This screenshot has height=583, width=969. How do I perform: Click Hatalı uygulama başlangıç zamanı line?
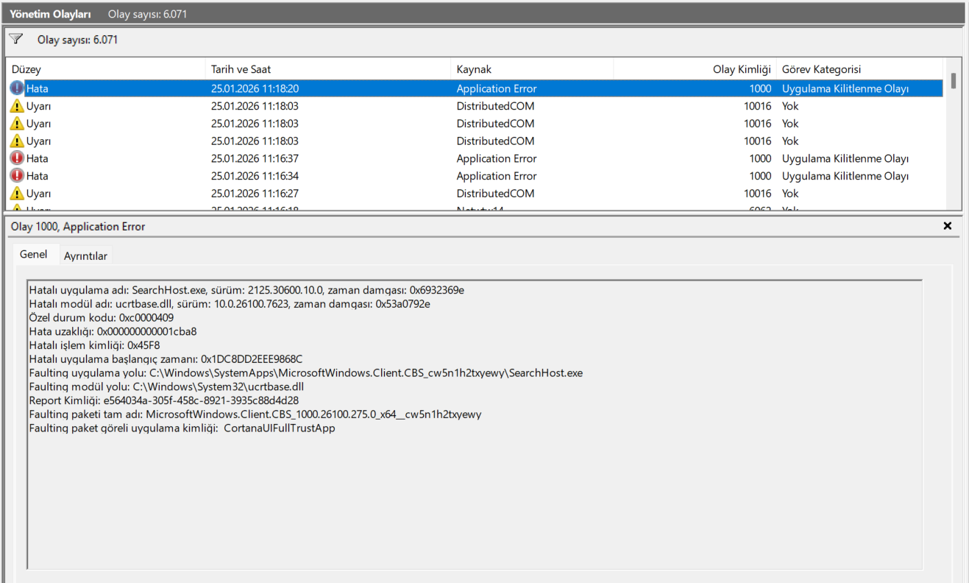pos(166,358)
